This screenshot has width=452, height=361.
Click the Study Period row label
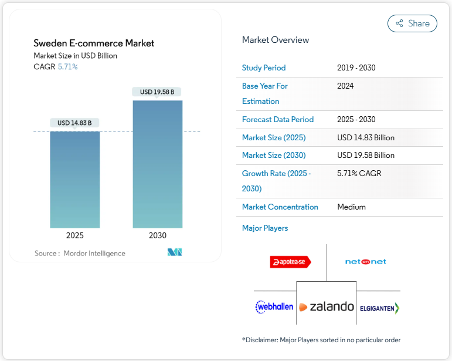click(264, 68)
